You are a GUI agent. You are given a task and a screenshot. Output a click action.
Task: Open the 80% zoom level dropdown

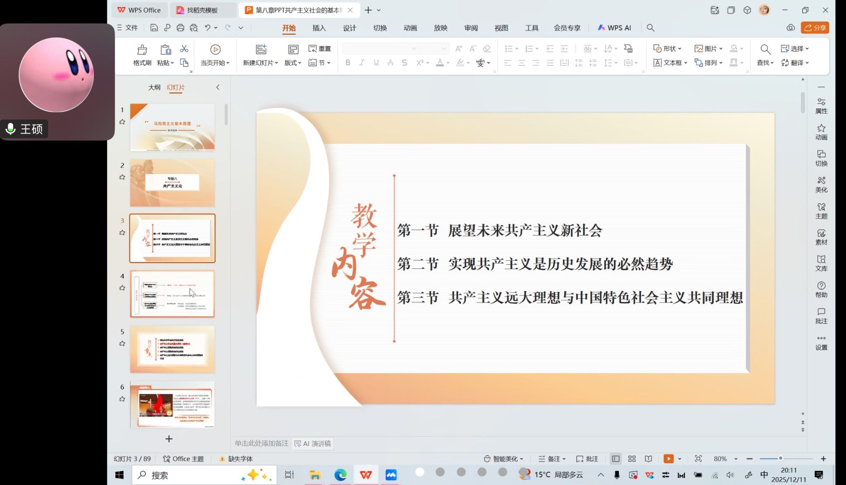pos(736,459)
